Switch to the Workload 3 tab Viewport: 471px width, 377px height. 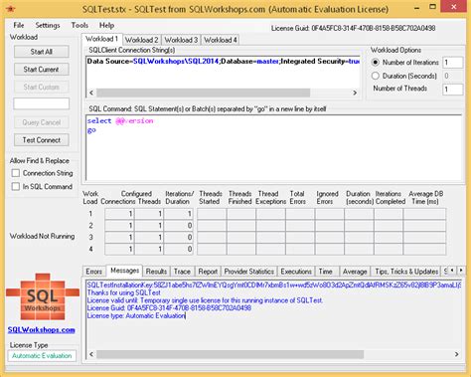pyautogui.click(x=181, y=40)
